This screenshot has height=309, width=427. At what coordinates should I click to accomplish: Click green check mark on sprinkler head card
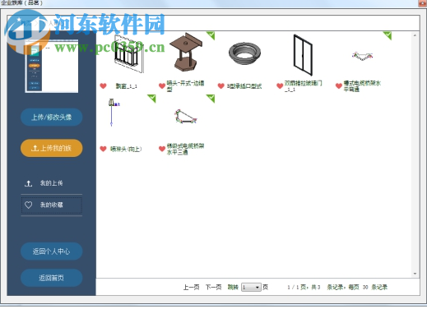tap(211, 35)
